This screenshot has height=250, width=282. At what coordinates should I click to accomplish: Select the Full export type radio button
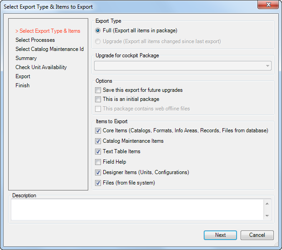click(98, 30)
